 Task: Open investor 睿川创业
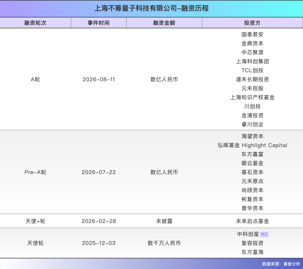coord(252,124)
